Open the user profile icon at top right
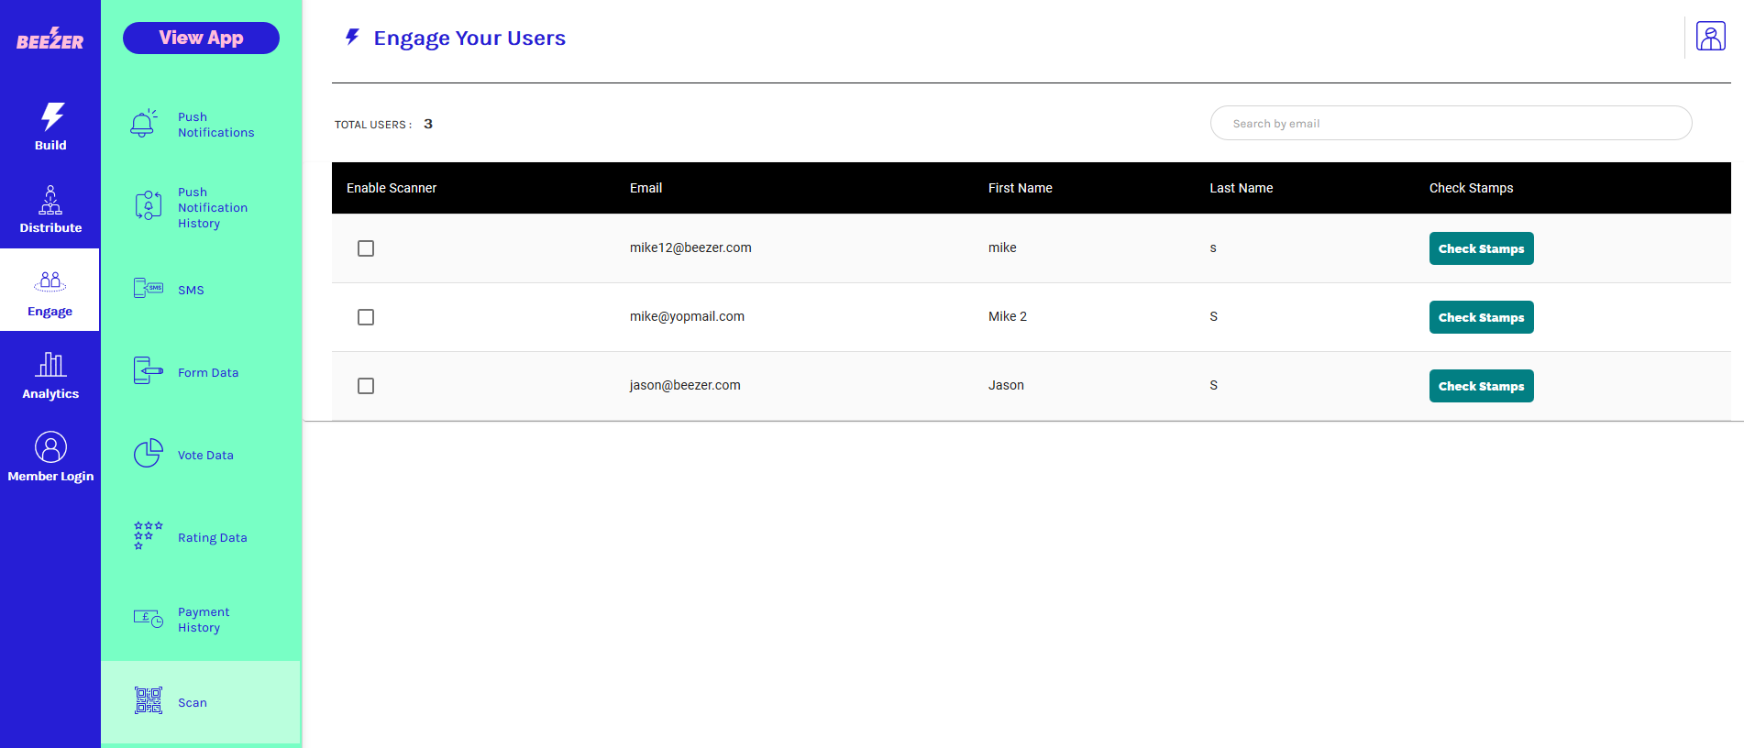The width and height of the screenshot is (1744, 748). click(x=1710, y=37)
